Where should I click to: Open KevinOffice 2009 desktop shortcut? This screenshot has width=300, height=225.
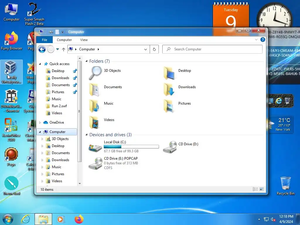11,130
